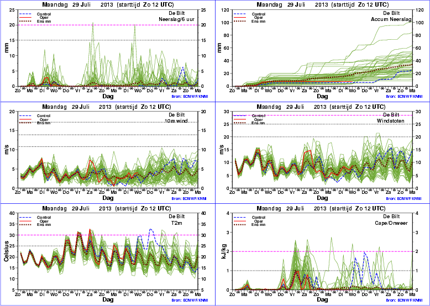Click 'Oper' legend entry in 10m wind chart
430x306 pixels.
pos(44,120)
